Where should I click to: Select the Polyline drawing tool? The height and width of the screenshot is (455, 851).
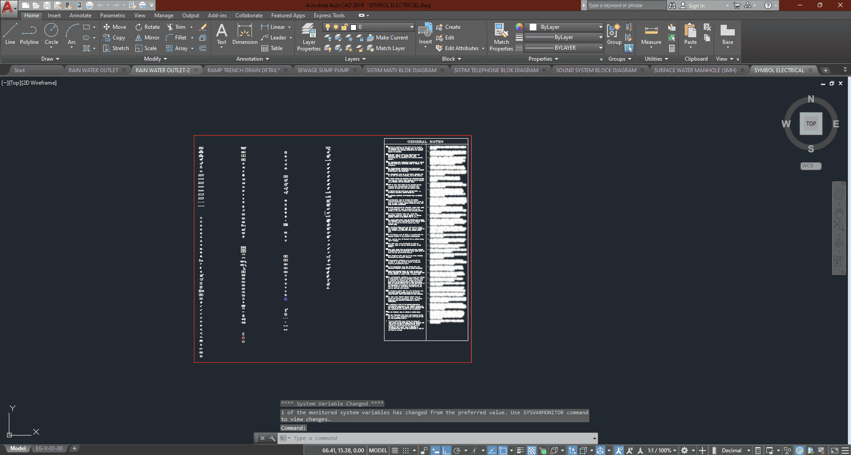[29, 34]
